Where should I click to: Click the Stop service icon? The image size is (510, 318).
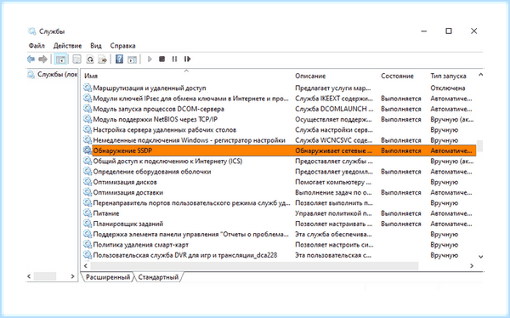(161, 60)
